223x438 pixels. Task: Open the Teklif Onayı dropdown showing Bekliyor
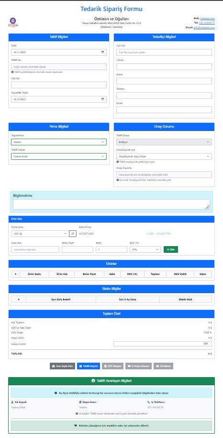[x=164, y=142]
